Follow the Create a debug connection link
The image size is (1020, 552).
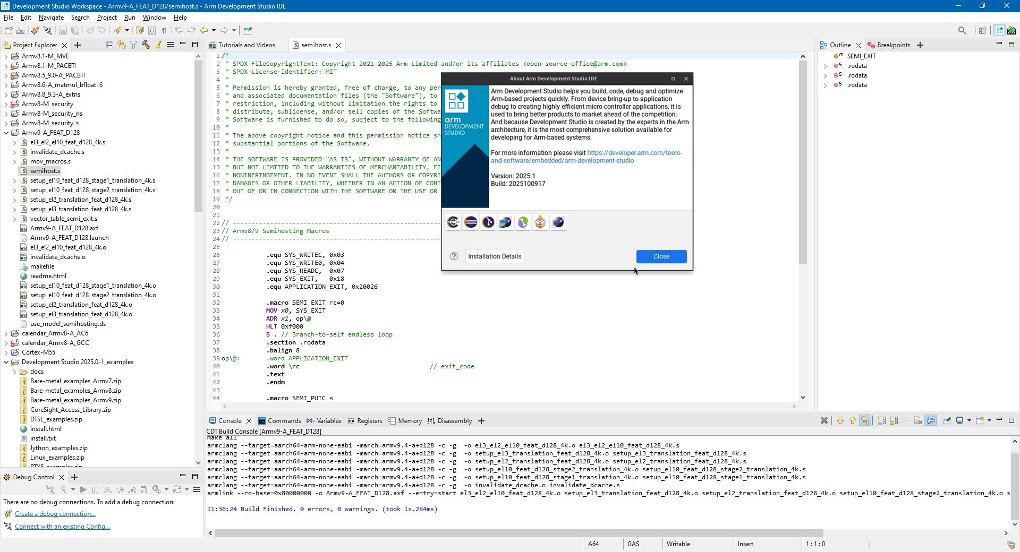[x=56, y=513]
